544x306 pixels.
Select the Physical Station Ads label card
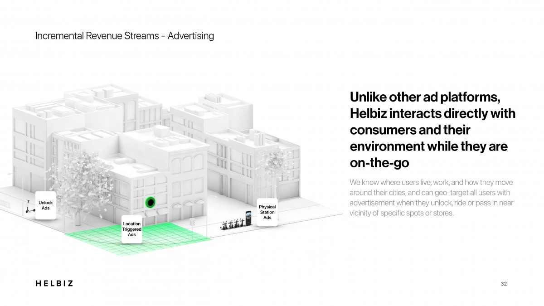click(x=267, y=212)
